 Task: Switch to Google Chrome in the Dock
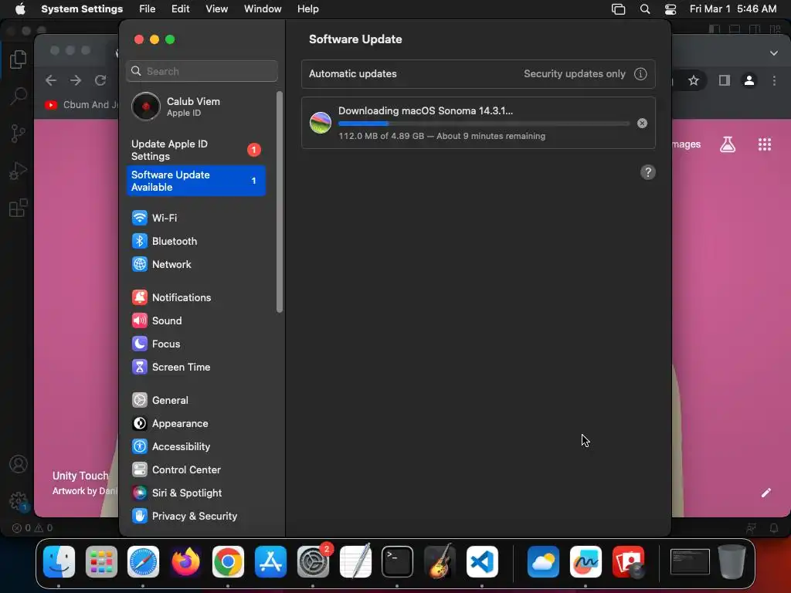click(x=228, y=561)
